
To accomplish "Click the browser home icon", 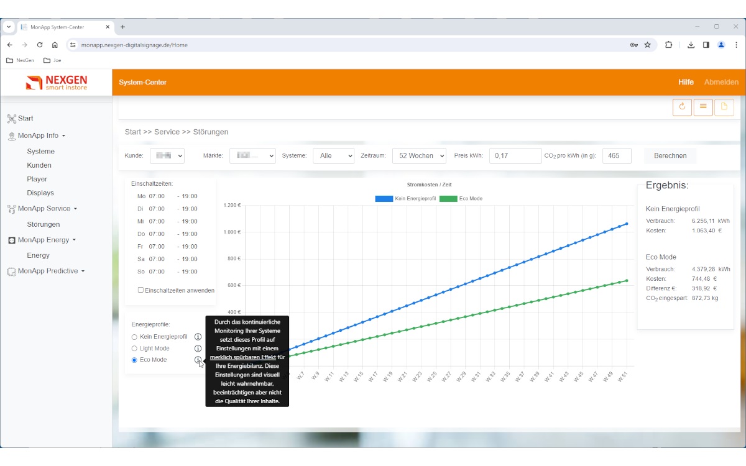I will [x=55, y=45].
